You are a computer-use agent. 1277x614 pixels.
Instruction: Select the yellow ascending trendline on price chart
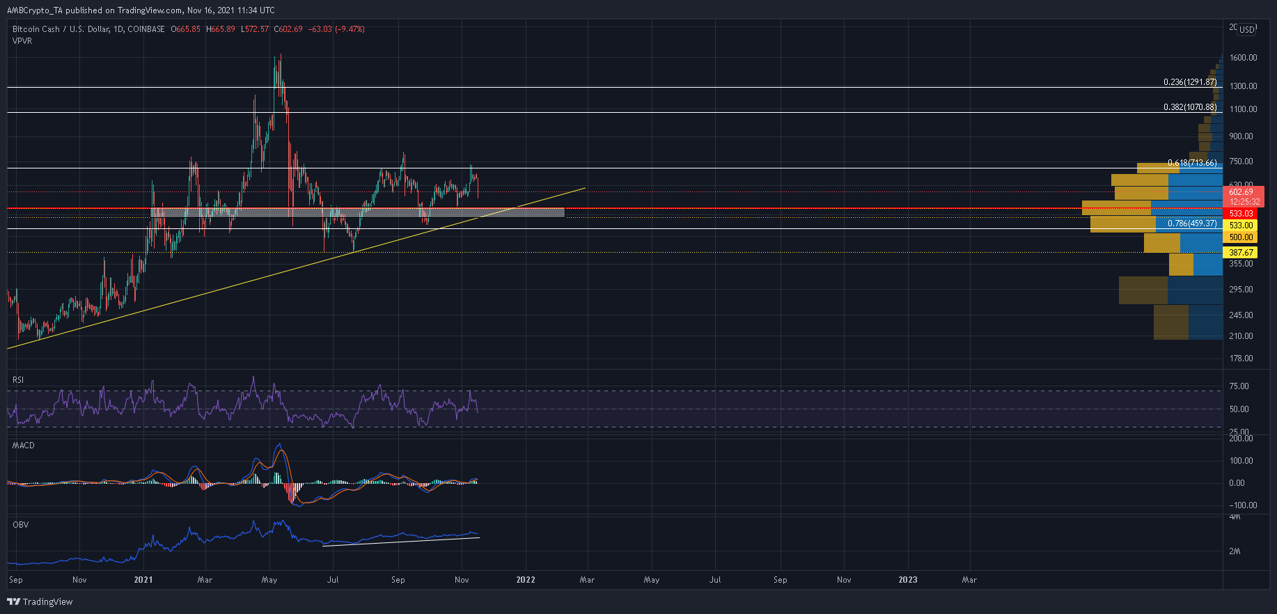coord(296,268)
